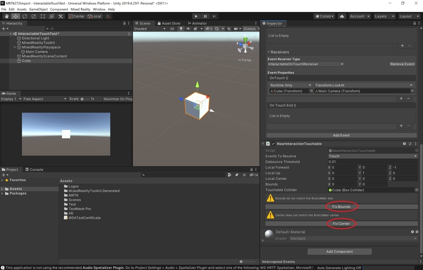Select the Packages folder
The width and height of the screenshot is (423, 270).
(x=18, y=194)
